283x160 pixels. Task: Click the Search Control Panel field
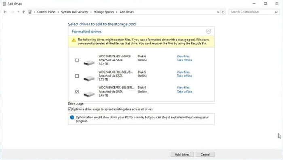point(252,12)
